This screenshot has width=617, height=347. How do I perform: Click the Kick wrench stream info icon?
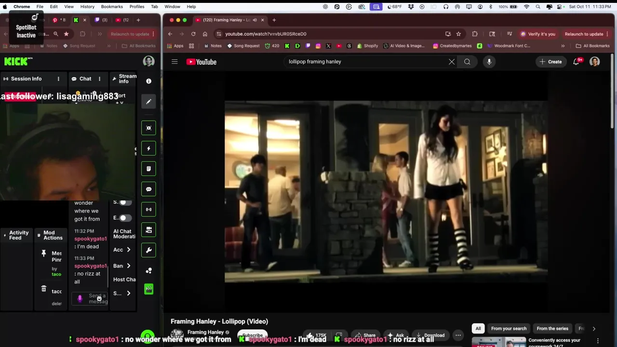[148, 250]
